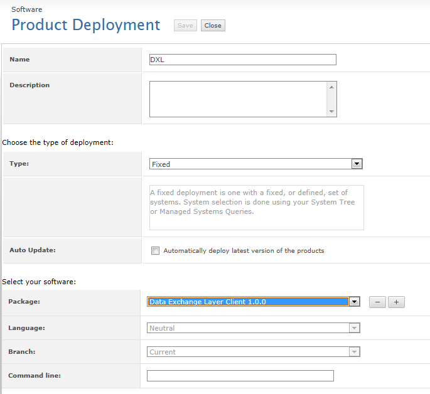Image resolution: width=430 pixels, height=394 pixels.
Task: Click the Description label
Action: click(x=30, y=85)
